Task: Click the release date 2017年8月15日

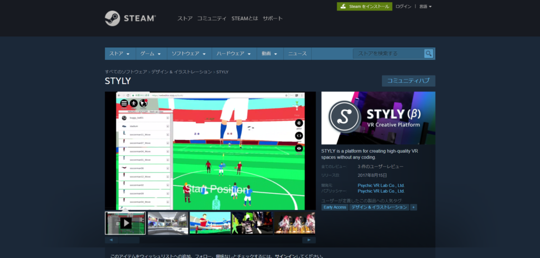Action: [x=372, y=175]
